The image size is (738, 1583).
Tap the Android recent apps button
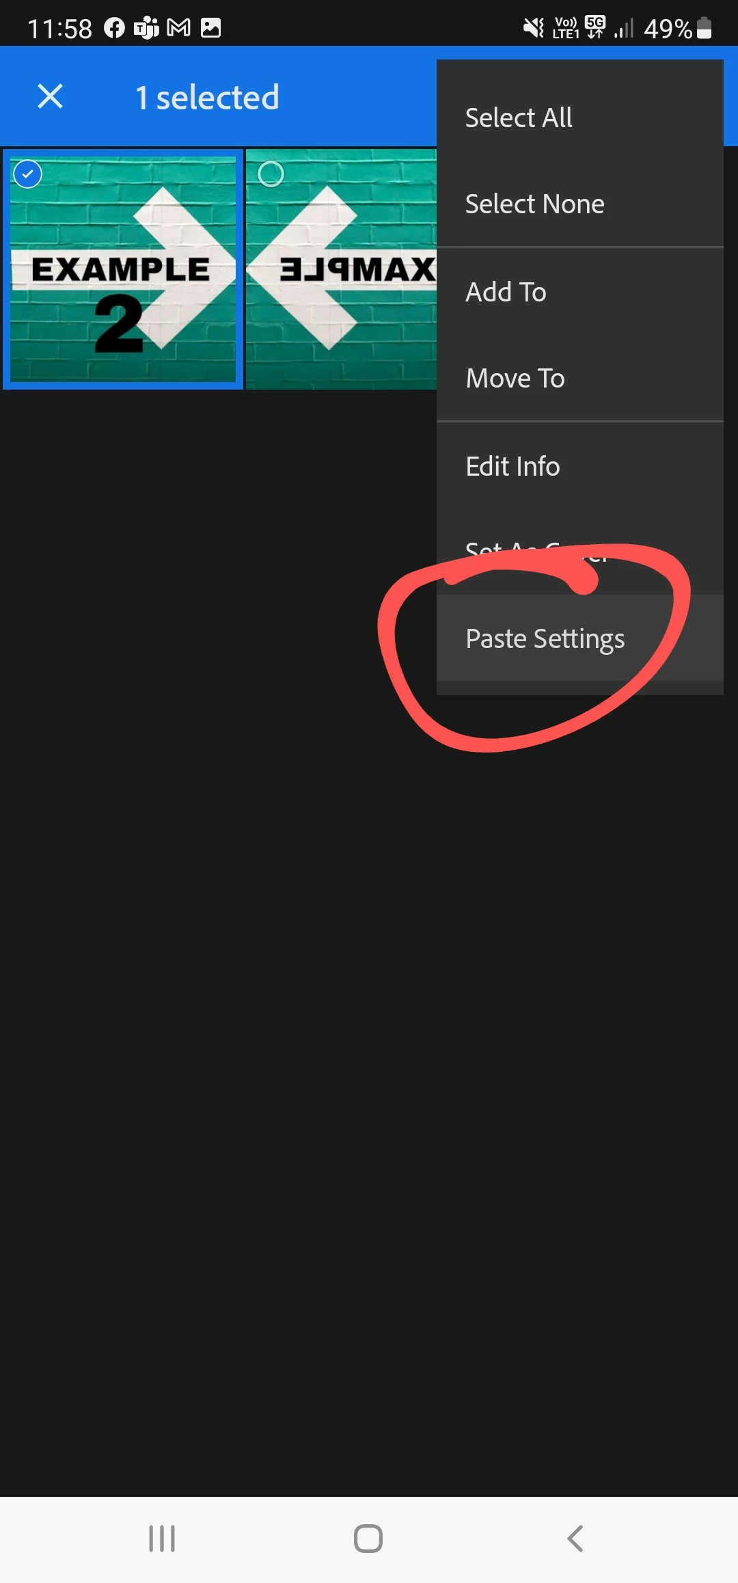click(x=162, y=1539)
